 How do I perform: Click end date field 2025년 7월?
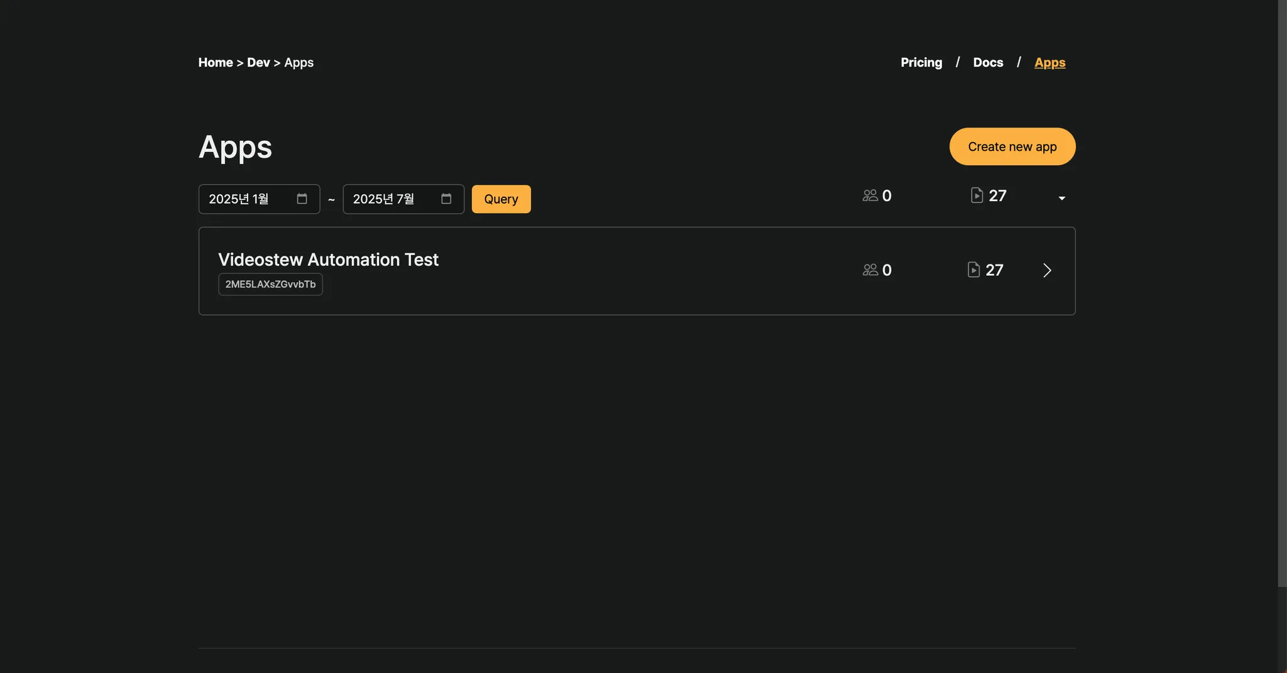[403, 199]
